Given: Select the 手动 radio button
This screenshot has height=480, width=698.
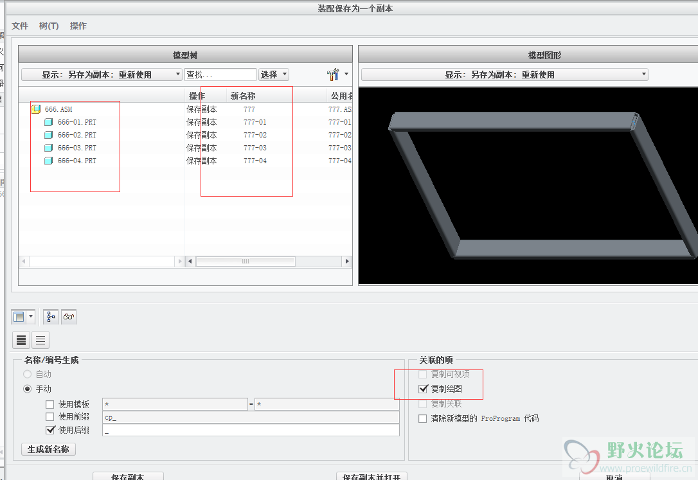Looking at the screenshot, I should [28, 389].
